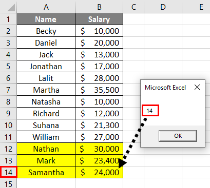Select Lalit's salary 28,000 cell
This screenshot has width=210, height=188.
[99, 78]
